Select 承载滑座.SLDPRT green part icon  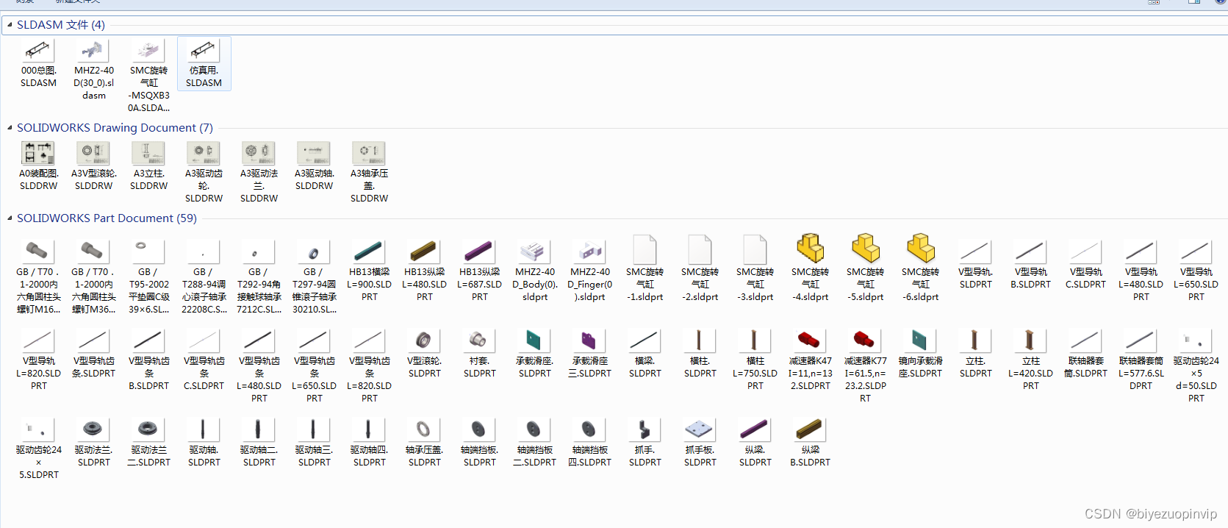(534, 340)
